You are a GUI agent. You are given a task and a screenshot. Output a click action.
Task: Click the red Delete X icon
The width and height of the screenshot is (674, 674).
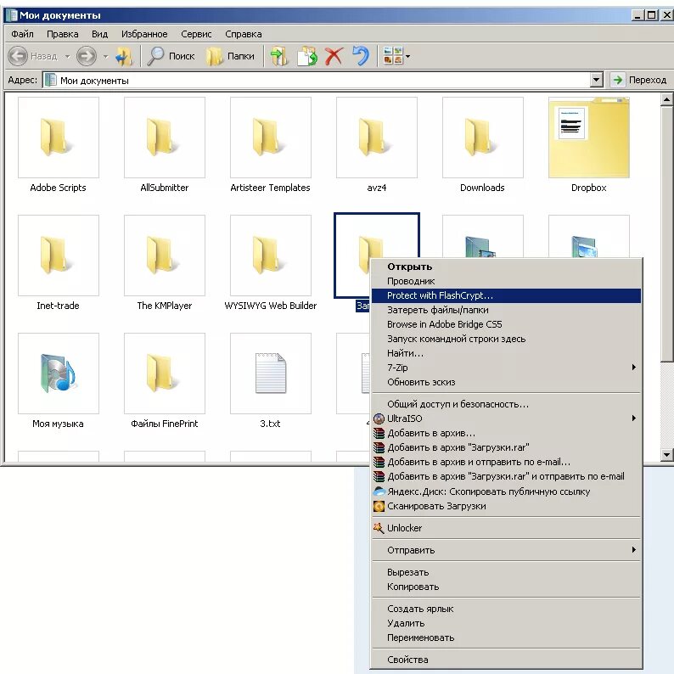click(x=334, y=56)
